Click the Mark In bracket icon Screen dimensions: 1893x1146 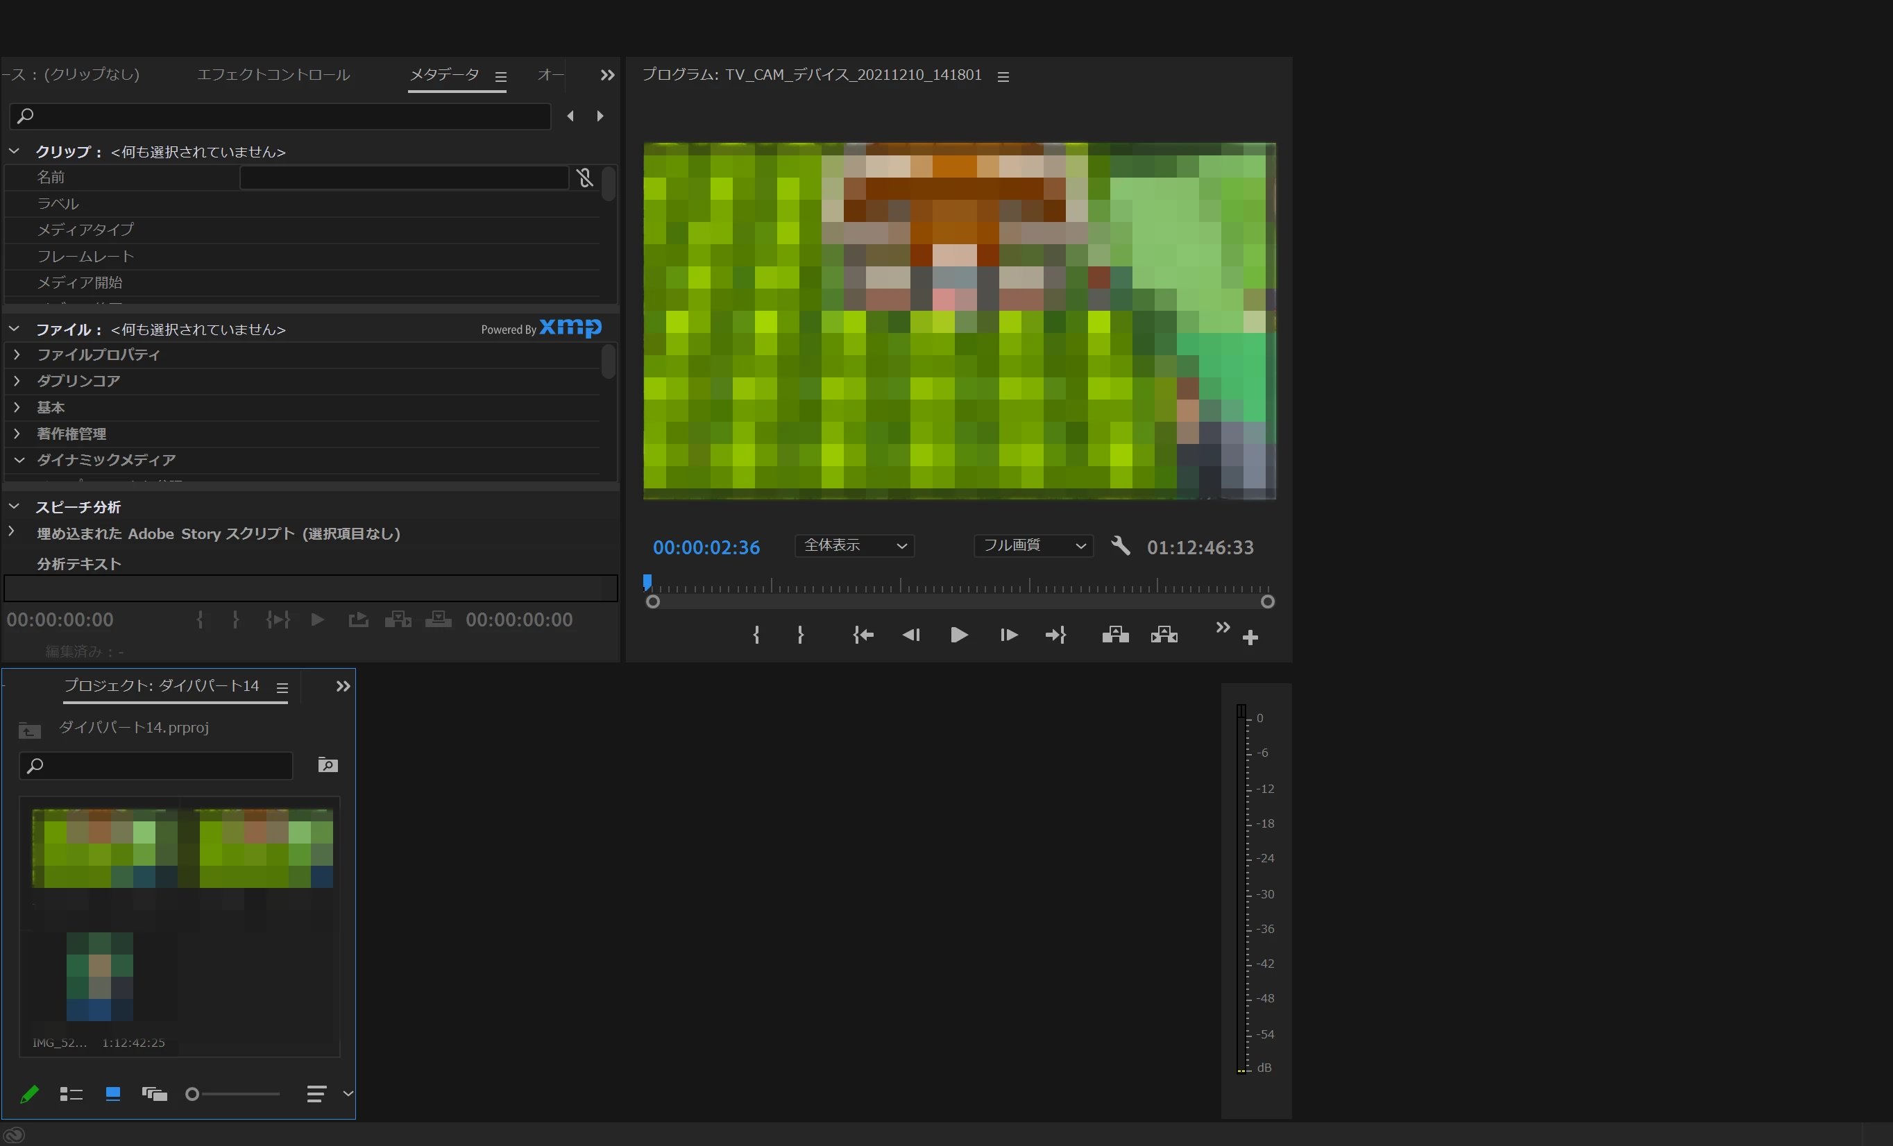point(756,635)
